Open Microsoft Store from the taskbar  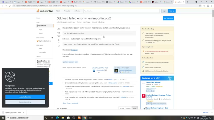(68, 118)
